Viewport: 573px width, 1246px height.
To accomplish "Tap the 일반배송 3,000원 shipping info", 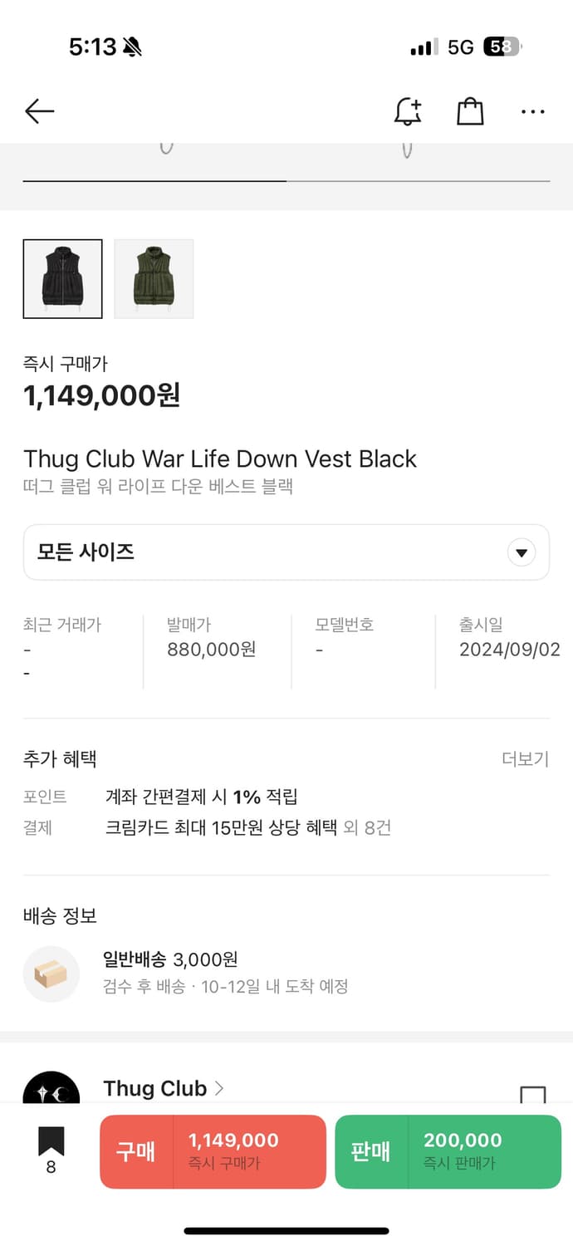I will click(170, 960).
